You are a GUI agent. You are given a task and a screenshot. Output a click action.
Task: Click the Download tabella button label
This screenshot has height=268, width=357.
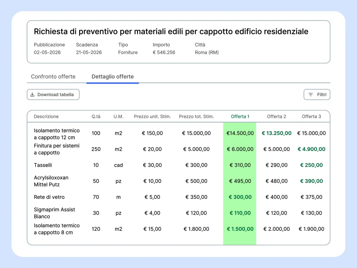pos(56,95)
